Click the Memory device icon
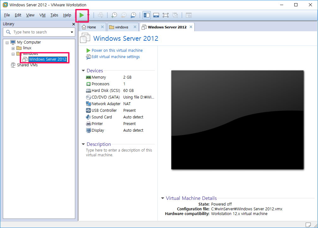Screen dimensions: 318x228 [89, 77]
